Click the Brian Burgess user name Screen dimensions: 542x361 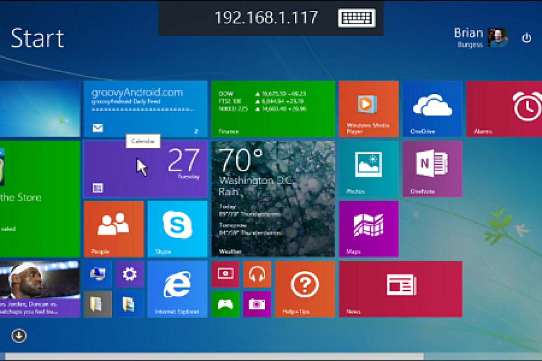click(468, 37)
